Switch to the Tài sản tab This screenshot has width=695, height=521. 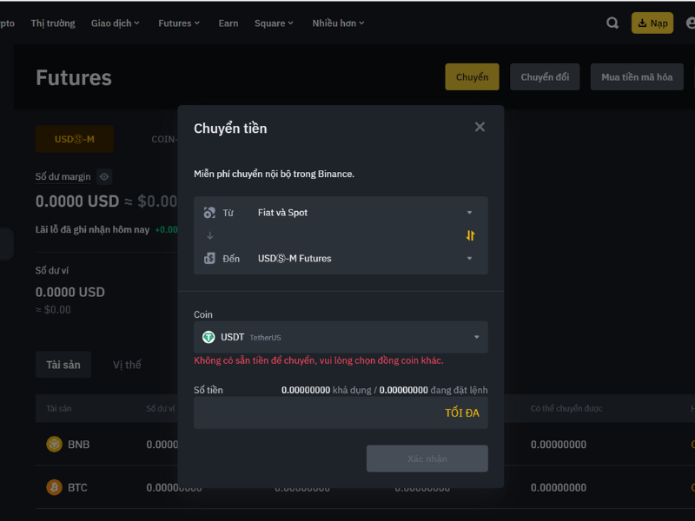(63, 365)
